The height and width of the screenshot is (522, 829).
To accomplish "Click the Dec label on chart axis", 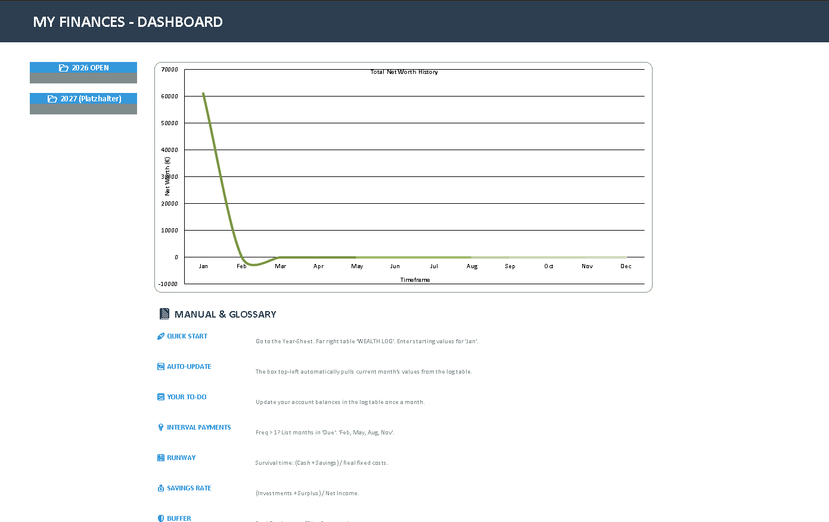I will click(x=626, y=266).
